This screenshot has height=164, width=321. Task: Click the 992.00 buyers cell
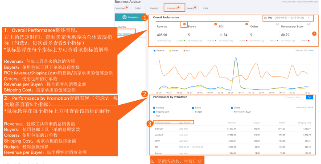257,129
